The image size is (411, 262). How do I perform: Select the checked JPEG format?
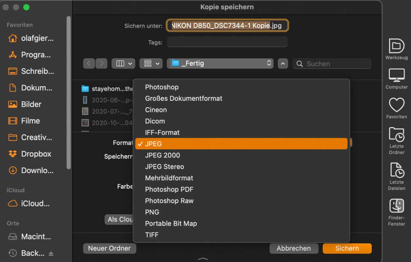241,144
